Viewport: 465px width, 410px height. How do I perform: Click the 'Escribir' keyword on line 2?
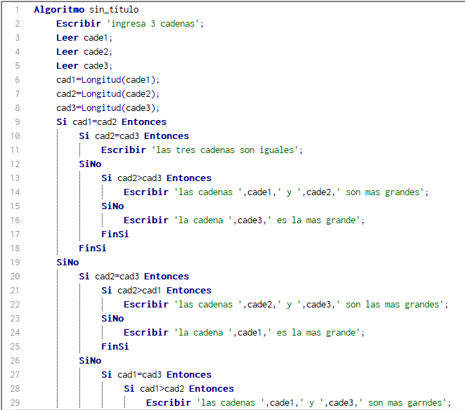click(x=79, y=24)
